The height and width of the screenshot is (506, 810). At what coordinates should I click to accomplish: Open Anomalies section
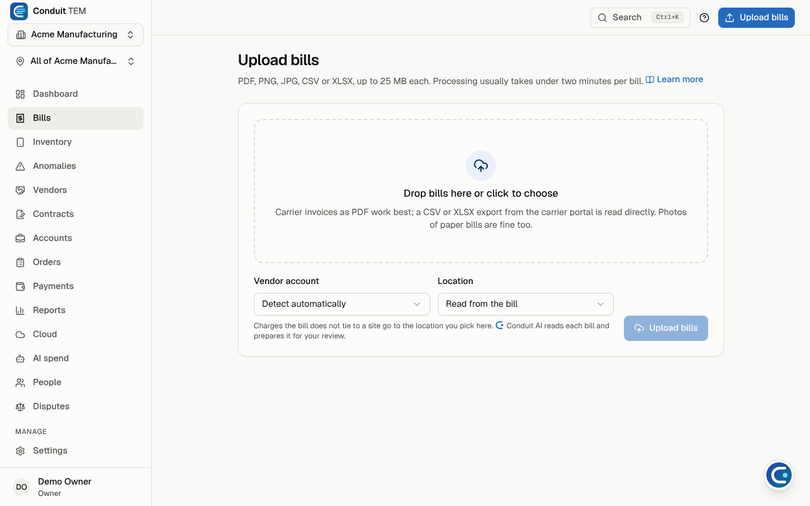75,166
